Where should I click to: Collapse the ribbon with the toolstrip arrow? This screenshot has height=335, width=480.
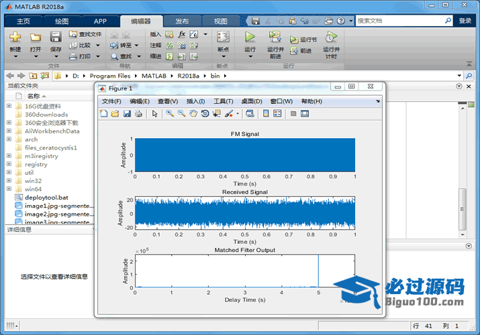(469, 64)
